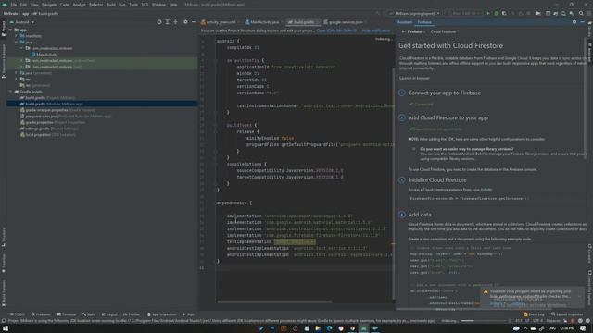This screenshot has height=333, width=593.
Task: Open the Logcat tool window
Action: (109, 314)
